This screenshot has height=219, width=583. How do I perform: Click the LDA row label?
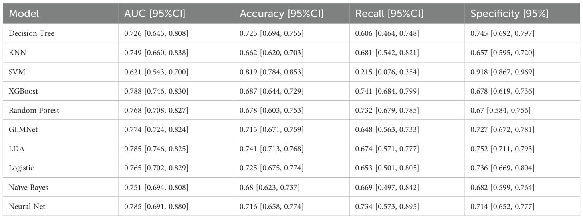(16, 149)
